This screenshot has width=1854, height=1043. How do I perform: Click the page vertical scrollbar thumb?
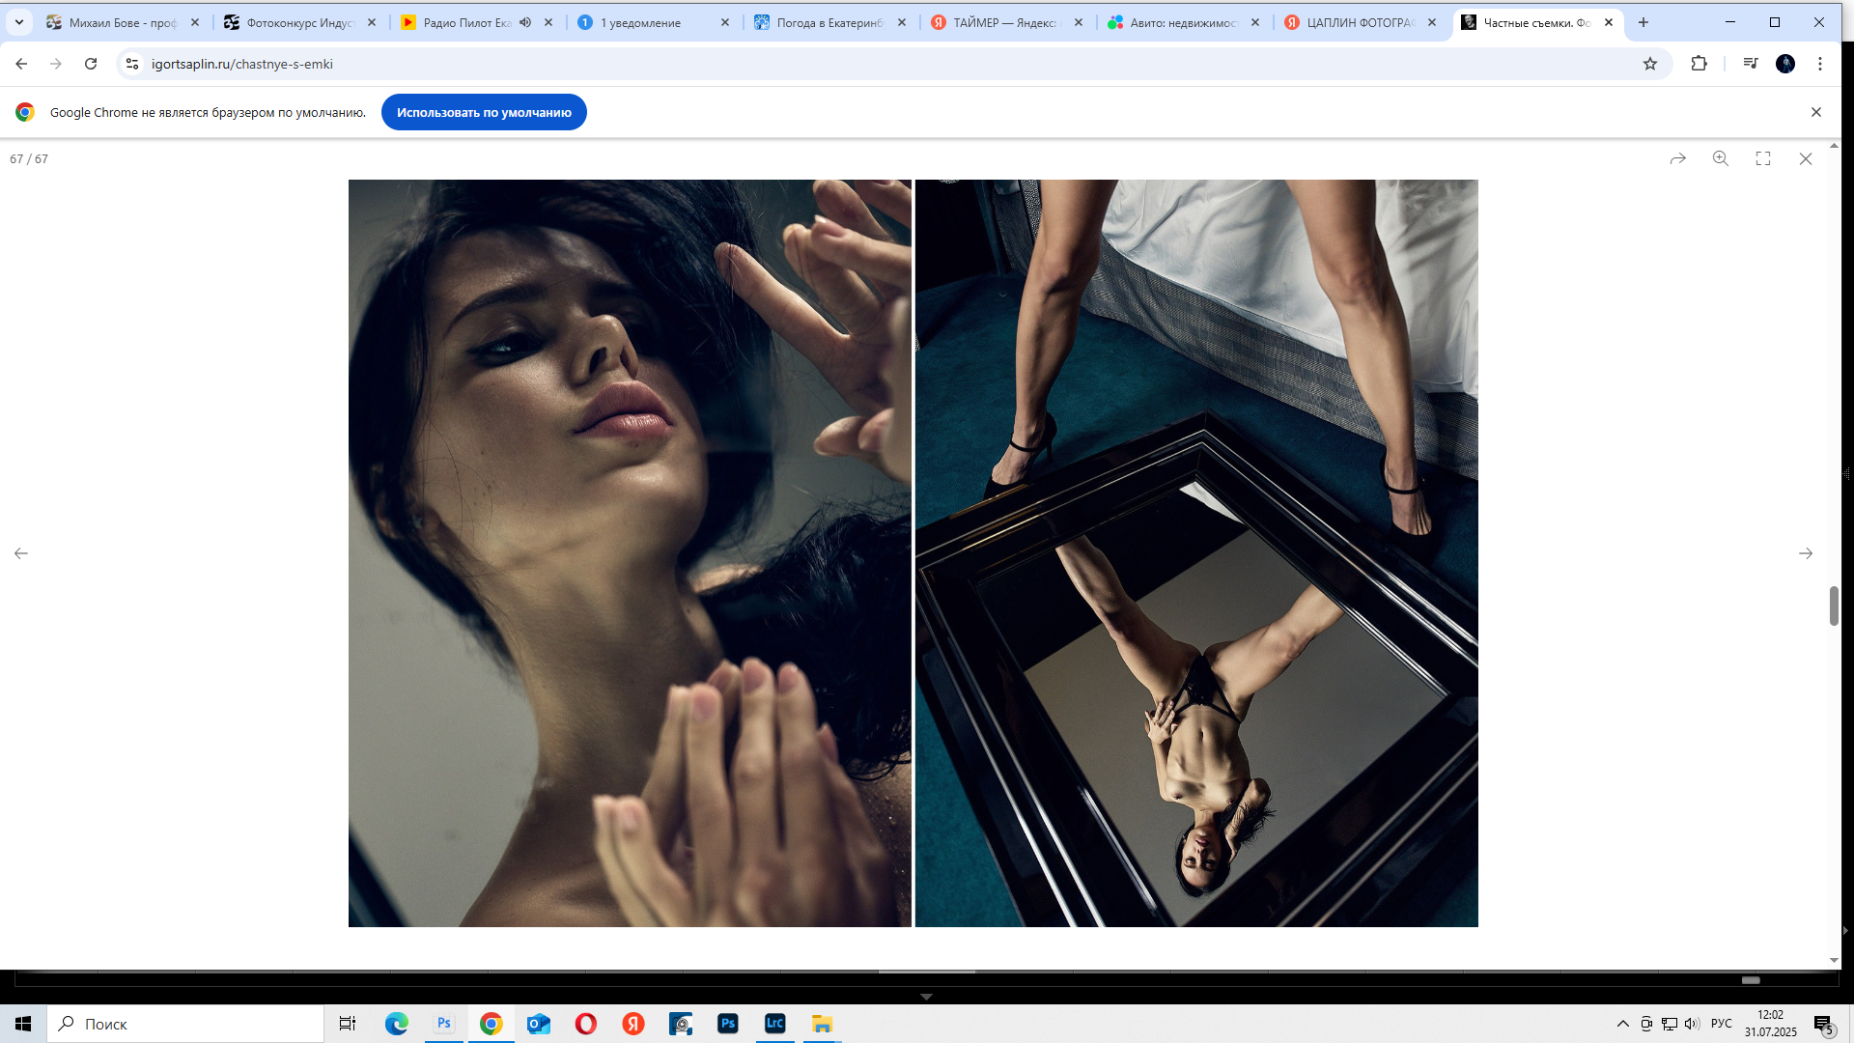click(1833, 606)
